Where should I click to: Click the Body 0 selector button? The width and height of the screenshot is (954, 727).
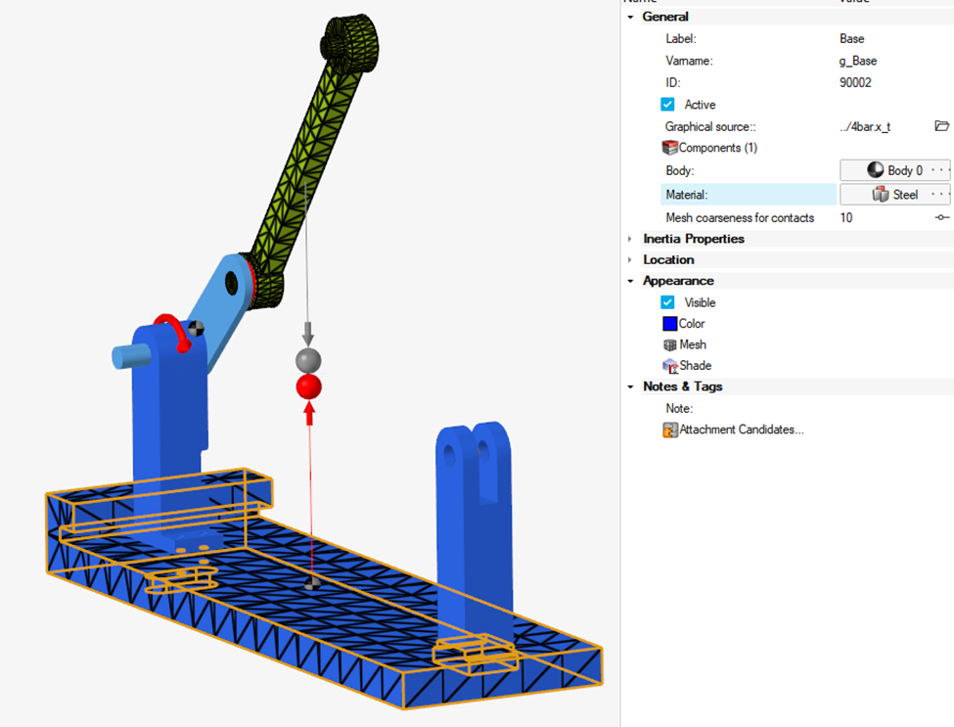[894, 170]
